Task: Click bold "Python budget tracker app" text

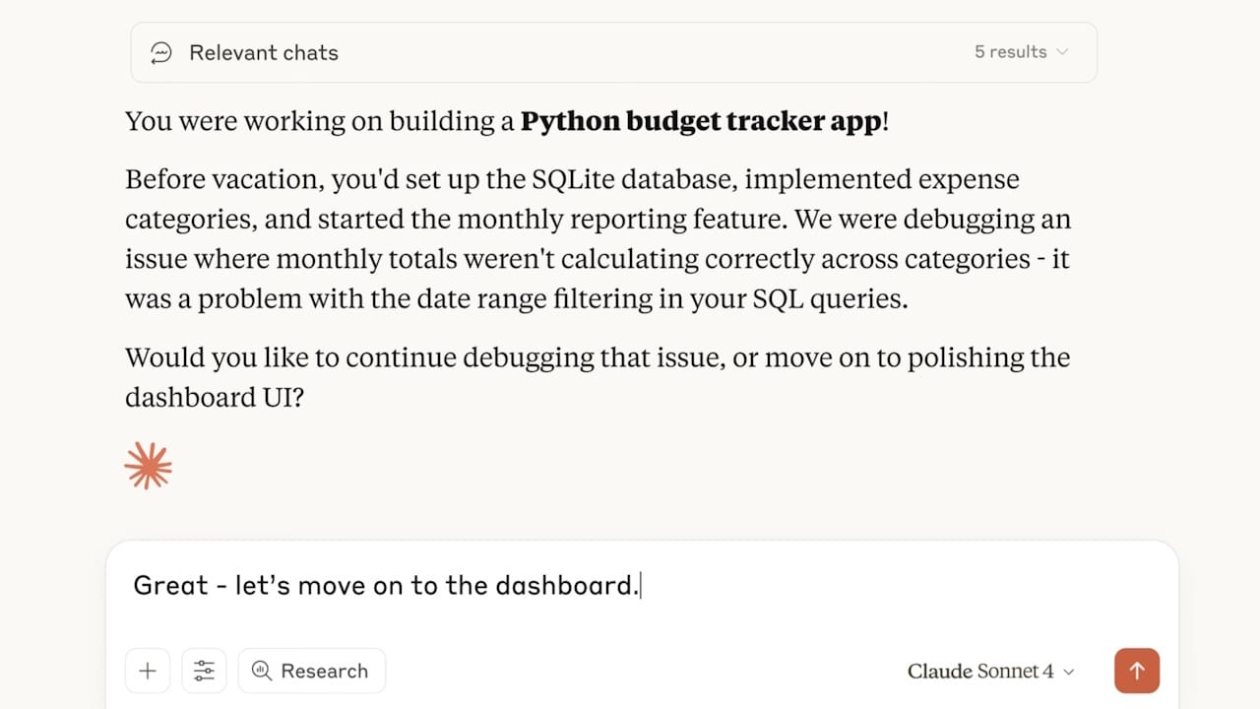Action: (701, 121)
